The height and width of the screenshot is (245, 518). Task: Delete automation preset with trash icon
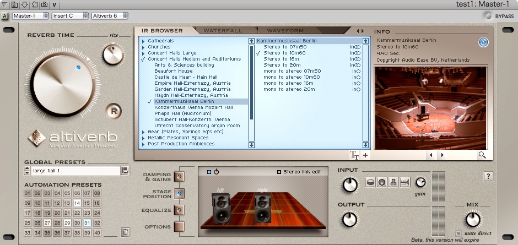[125, 232]
